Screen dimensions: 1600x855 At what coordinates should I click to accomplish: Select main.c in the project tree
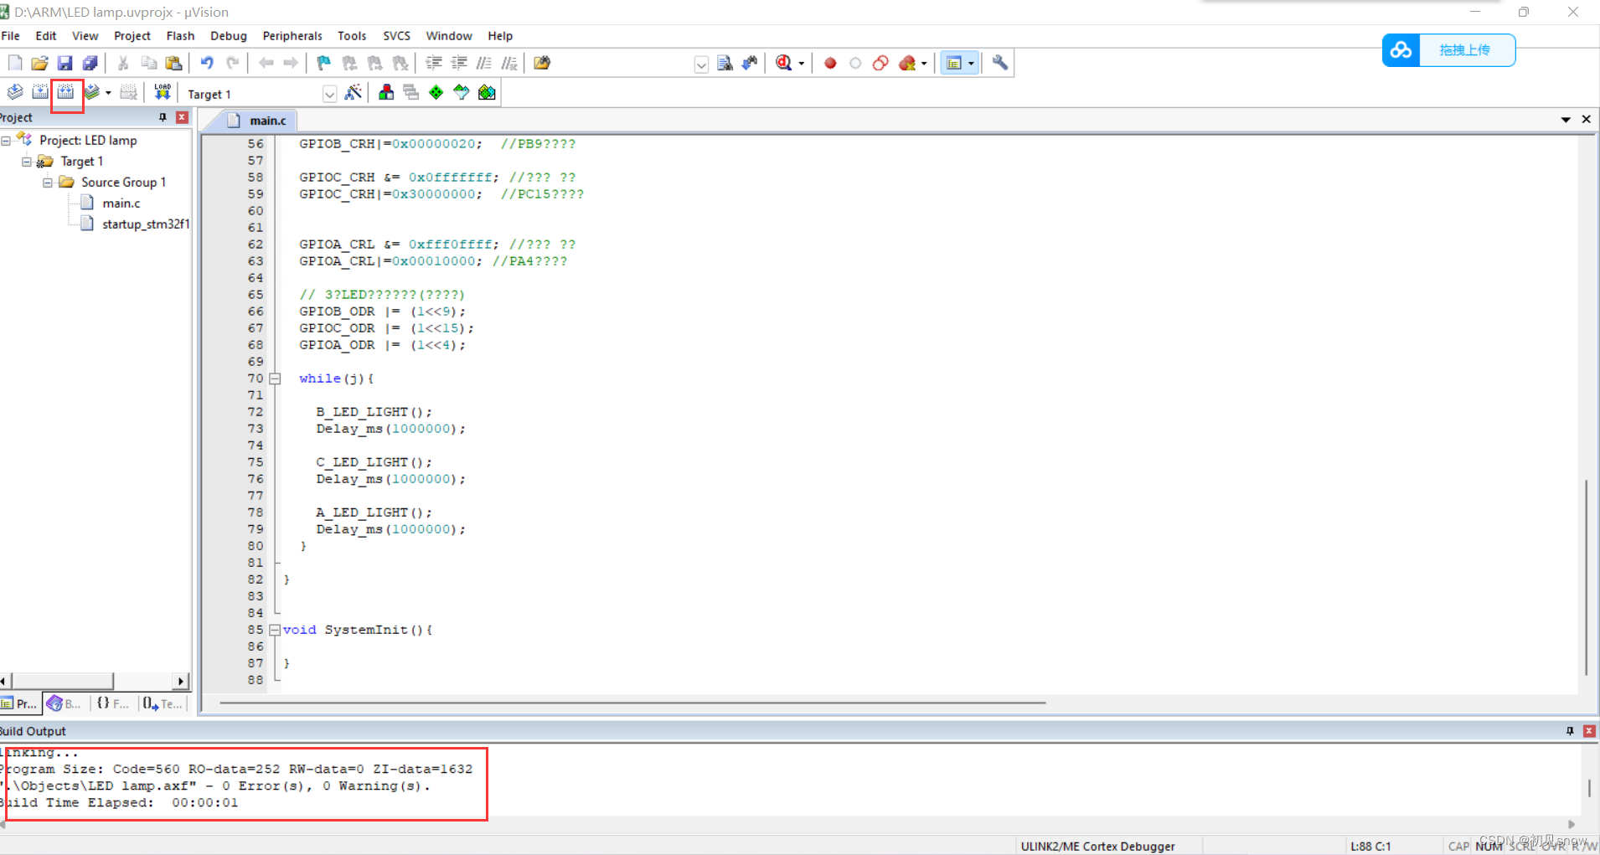click(121, 203)
